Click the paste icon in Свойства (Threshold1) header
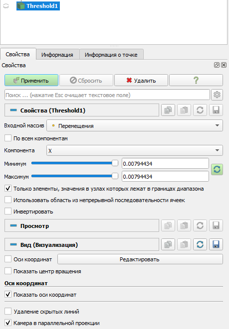This screenshot has height=329, width=229. click(184, 110)
